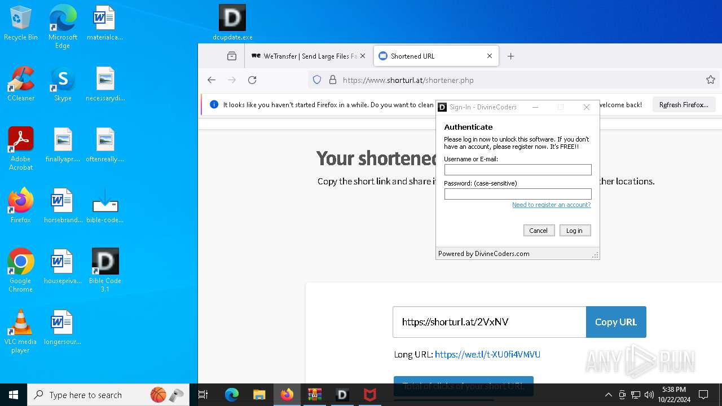722x406 pixels.
Task: Open Edge from the taskbar
Action: pyautogui.click(x=232, y=395)
